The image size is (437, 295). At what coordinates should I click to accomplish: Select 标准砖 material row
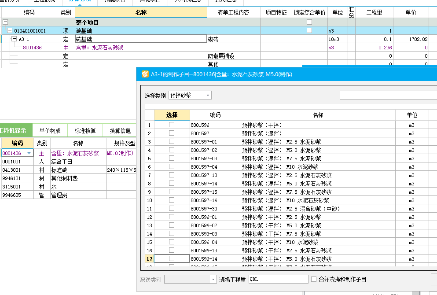[x=68, y=170]
